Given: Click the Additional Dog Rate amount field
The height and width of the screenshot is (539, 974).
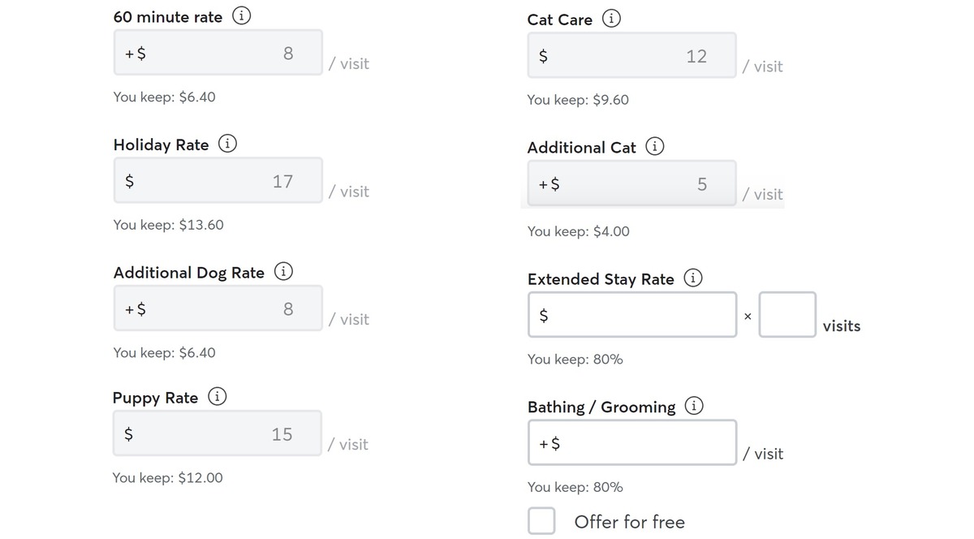Looking at the screenshot, I should point(218,308).
